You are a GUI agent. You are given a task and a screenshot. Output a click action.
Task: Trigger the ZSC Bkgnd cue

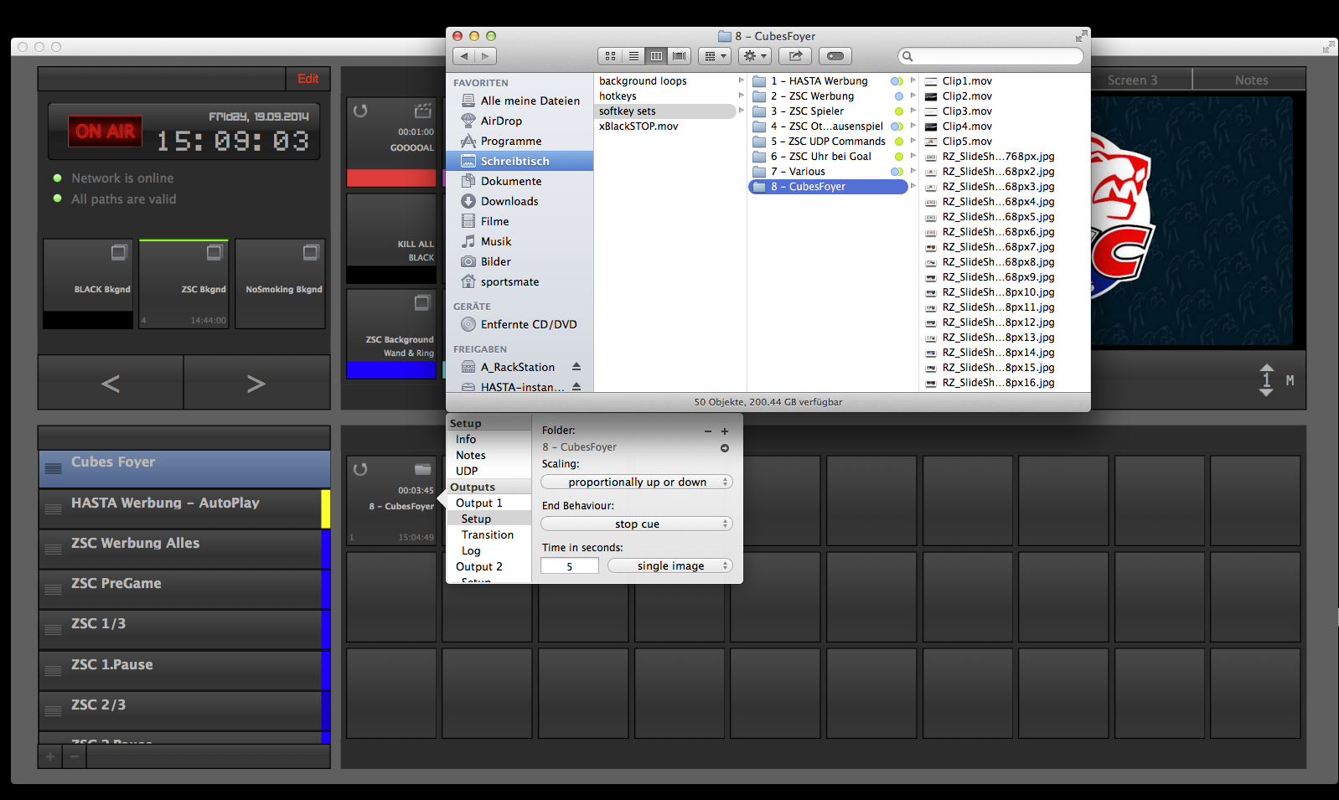184,284
